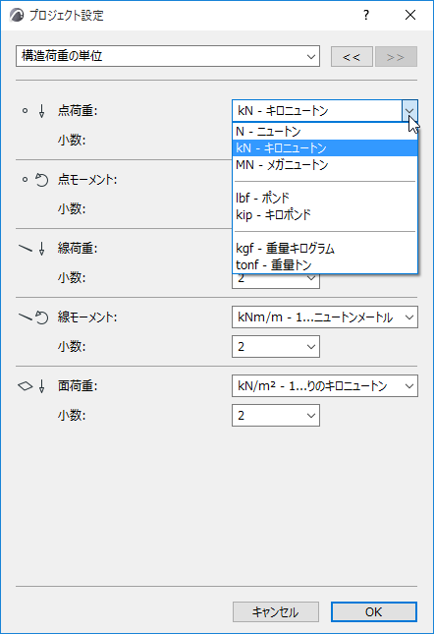Collapse the 点荷重 unit dropdown arrow
434x634 pixels.
409,111
